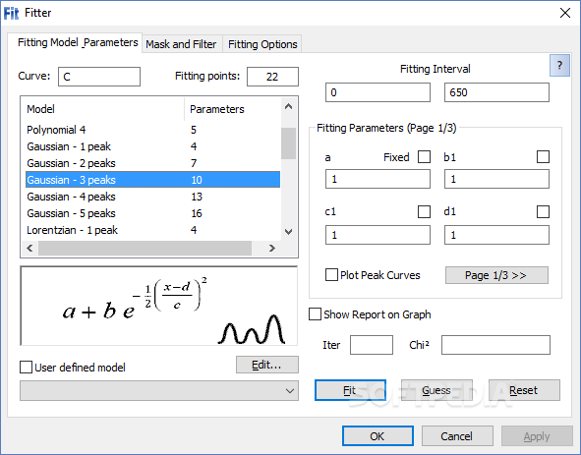Viewport: 581px width, 455px height.
Task: Click the model list vertical scrollbar thumb
Action: point(288,143)
